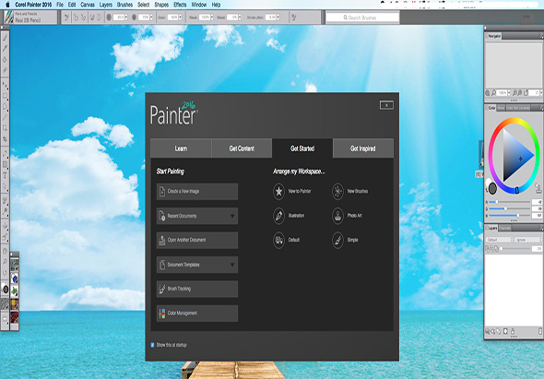Open the Weave selector in the media bar
This screenshot has height=379, width=544.
tap(15, 304)
